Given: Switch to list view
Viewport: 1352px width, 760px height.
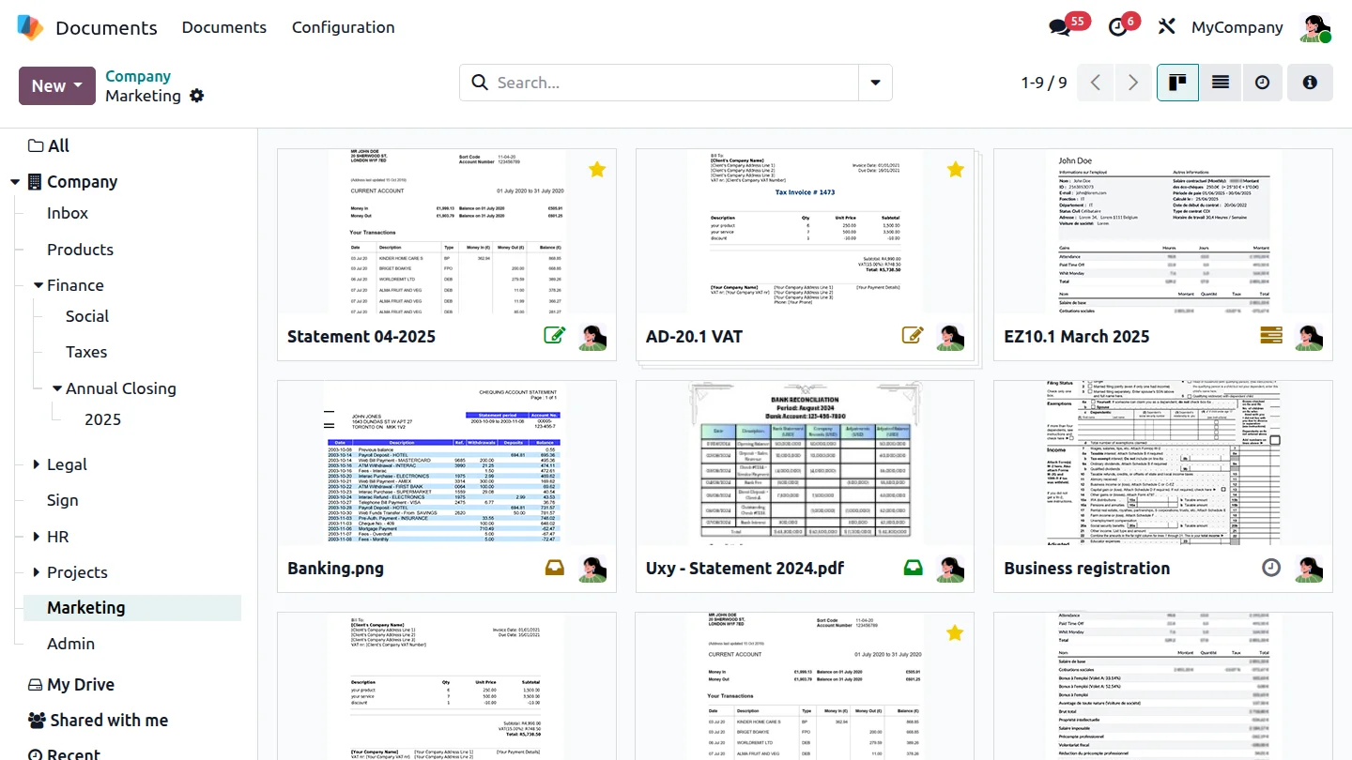Looking at the screenshot, I should [x=1220, y=83].
